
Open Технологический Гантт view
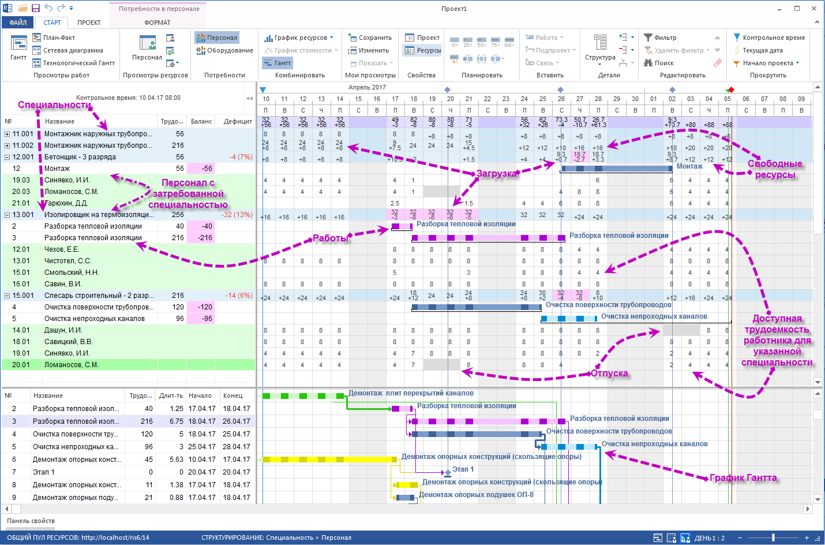point(73,63)
